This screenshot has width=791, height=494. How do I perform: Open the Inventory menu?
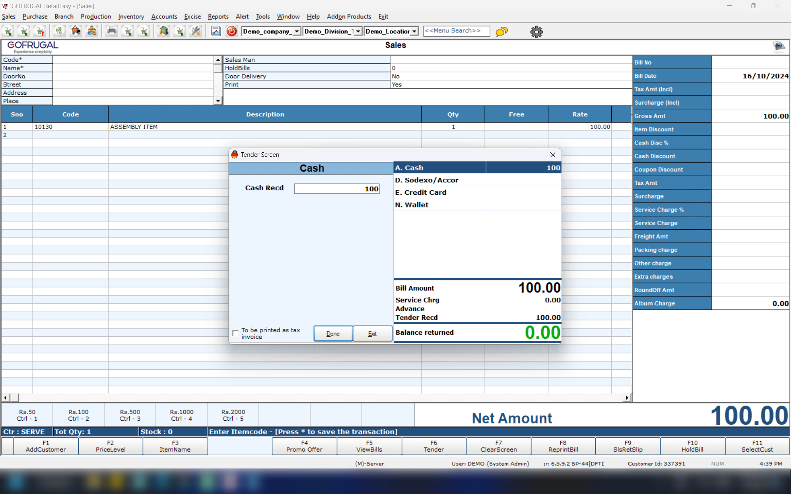[131, 16]
